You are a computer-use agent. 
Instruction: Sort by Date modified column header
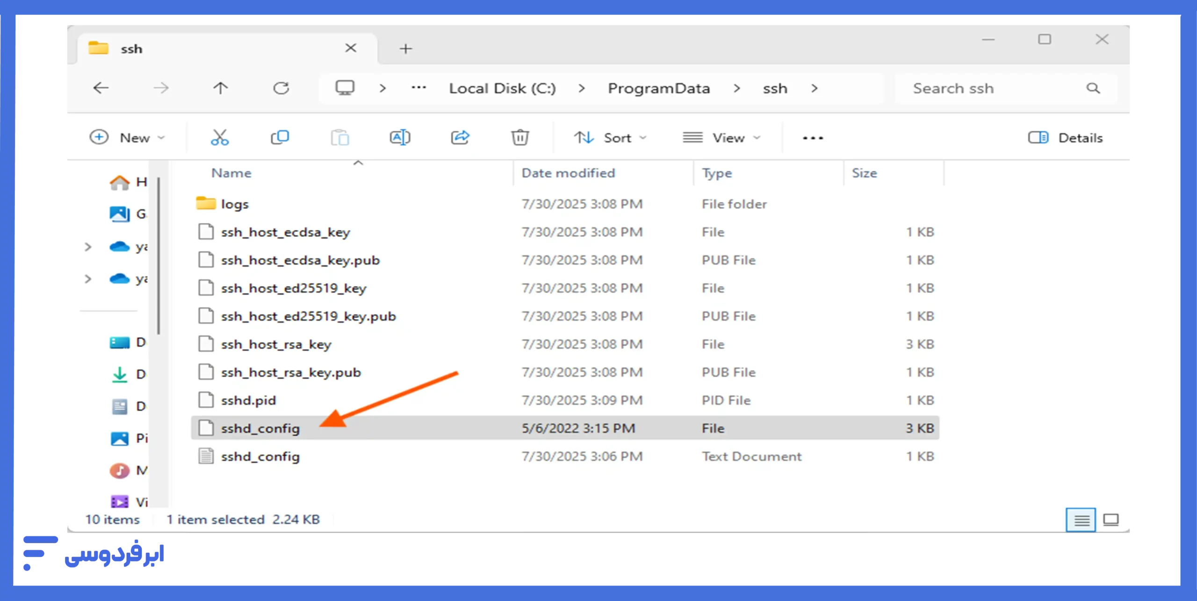568,173
